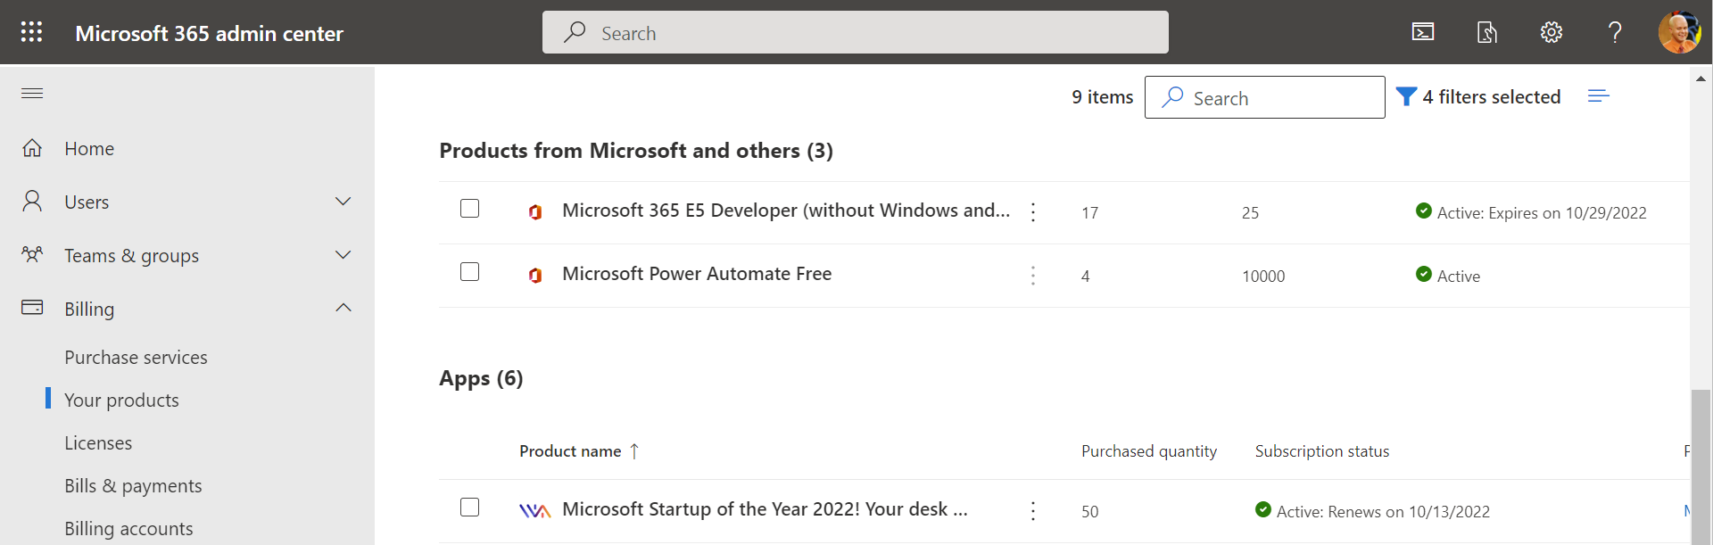Expand the Users menu chevron
The image size is (1713, 545).
point(343,202)
